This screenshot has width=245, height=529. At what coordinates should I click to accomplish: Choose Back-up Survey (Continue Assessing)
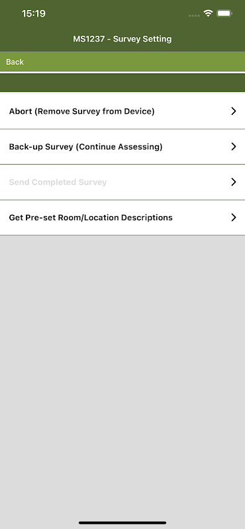(x=85, y=147)
